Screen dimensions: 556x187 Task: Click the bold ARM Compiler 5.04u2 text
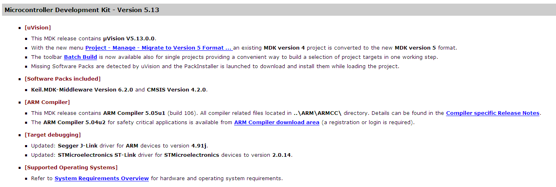pos(74,122)
